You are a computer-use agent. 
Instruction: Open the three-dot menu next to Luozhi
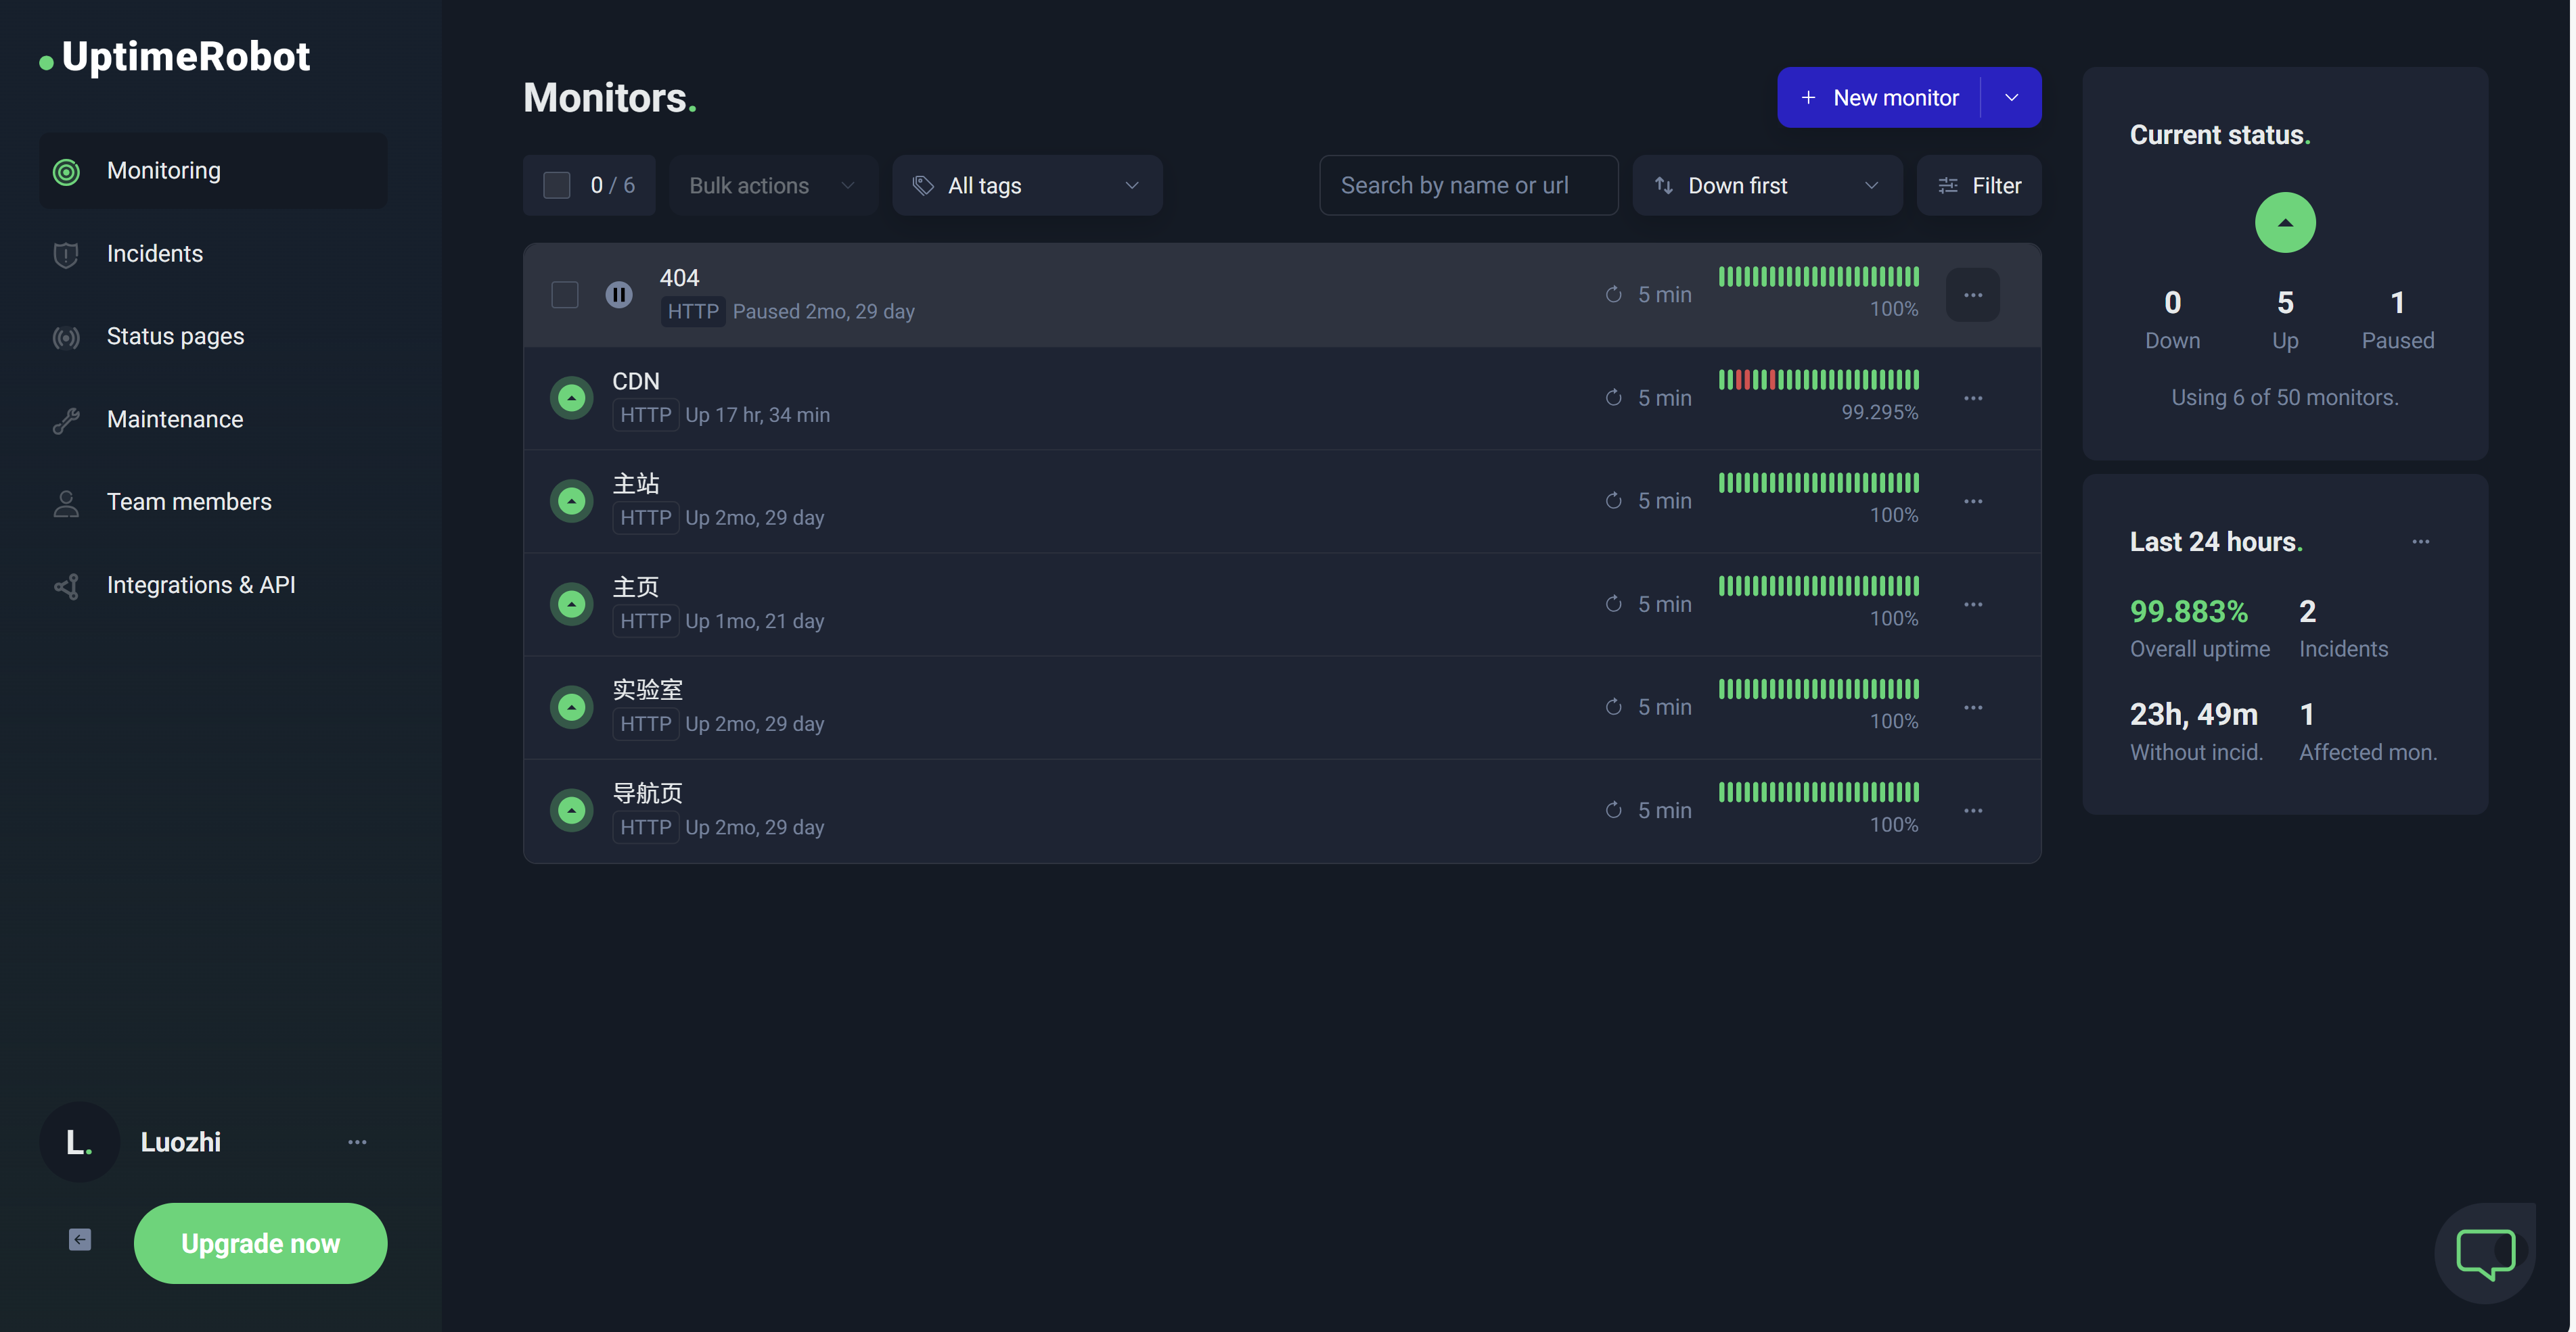click(357, 1142)
